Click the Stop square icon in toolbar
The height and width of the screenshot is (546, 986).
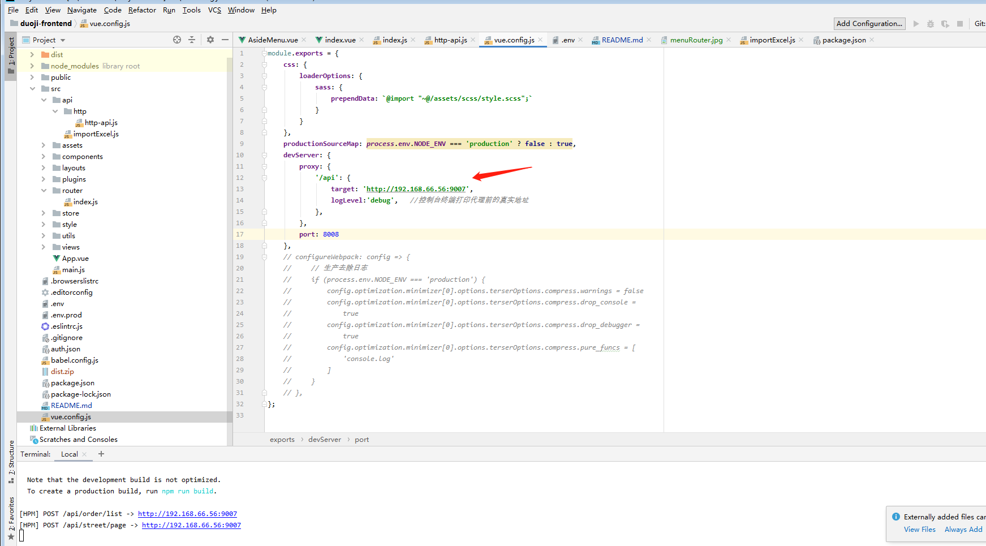pos(960,24)
